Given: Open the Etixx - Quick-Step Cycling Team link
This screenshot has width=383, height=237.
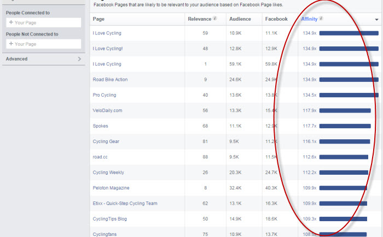Looking at the screenshot, I should tap(125, 203).
